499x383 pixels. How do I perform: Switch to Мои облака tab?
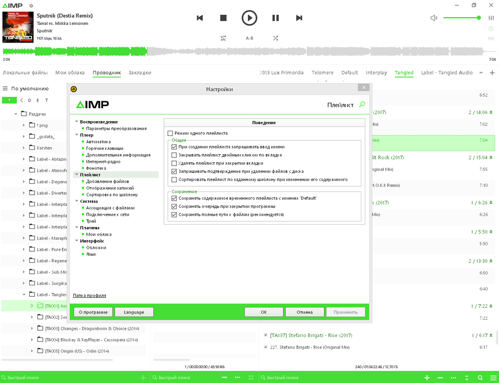[70, 73]
